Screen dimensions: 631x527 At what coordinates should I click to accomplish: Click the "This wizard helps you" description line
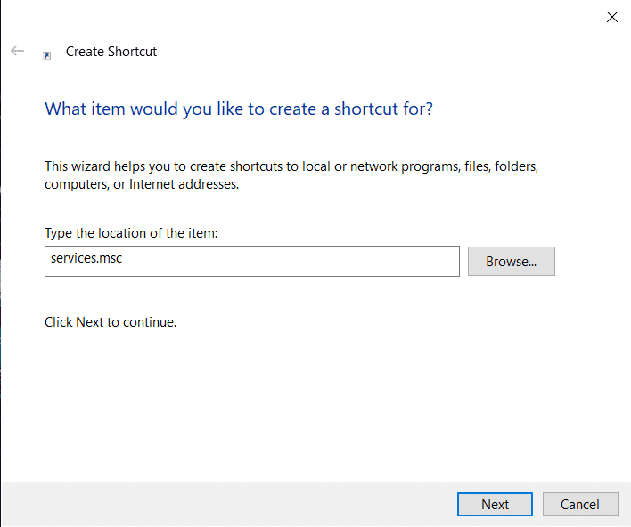(292, 166)
